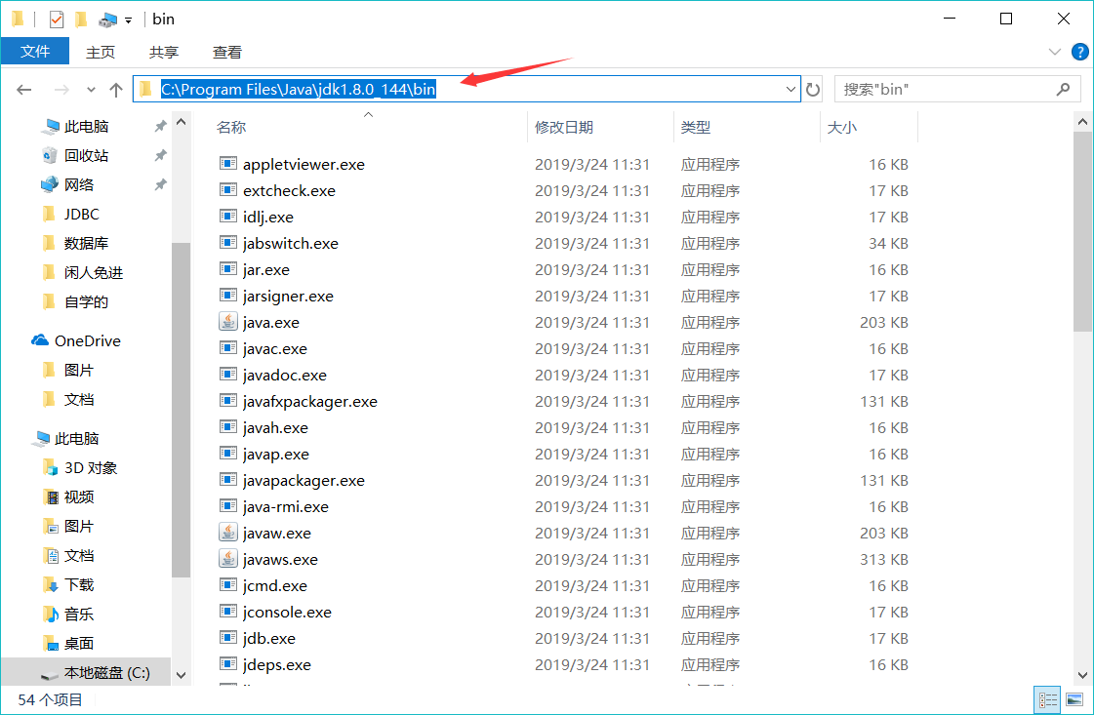Open the 查看 ribbon tab
The width and height of the screenshot is (1094, 715).
point(226,53)
